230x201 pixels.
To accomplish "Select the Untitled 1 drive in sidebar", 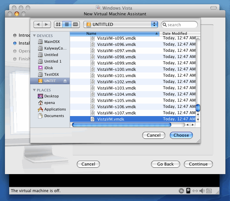I will click(50, 61).
